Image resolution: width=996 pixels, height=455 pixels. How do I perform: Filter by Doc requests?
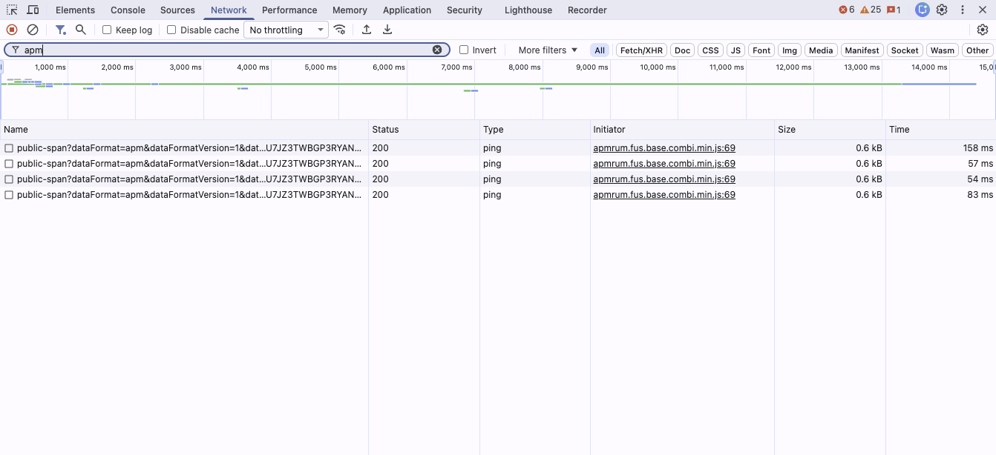point(682,50)
